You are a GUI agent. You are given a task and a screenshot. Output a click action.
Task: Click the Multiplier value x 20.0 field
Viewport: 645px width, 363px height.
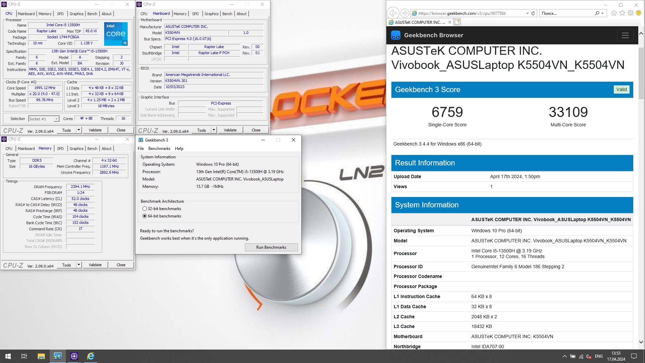pyautogui.click(x=45, y=94)
